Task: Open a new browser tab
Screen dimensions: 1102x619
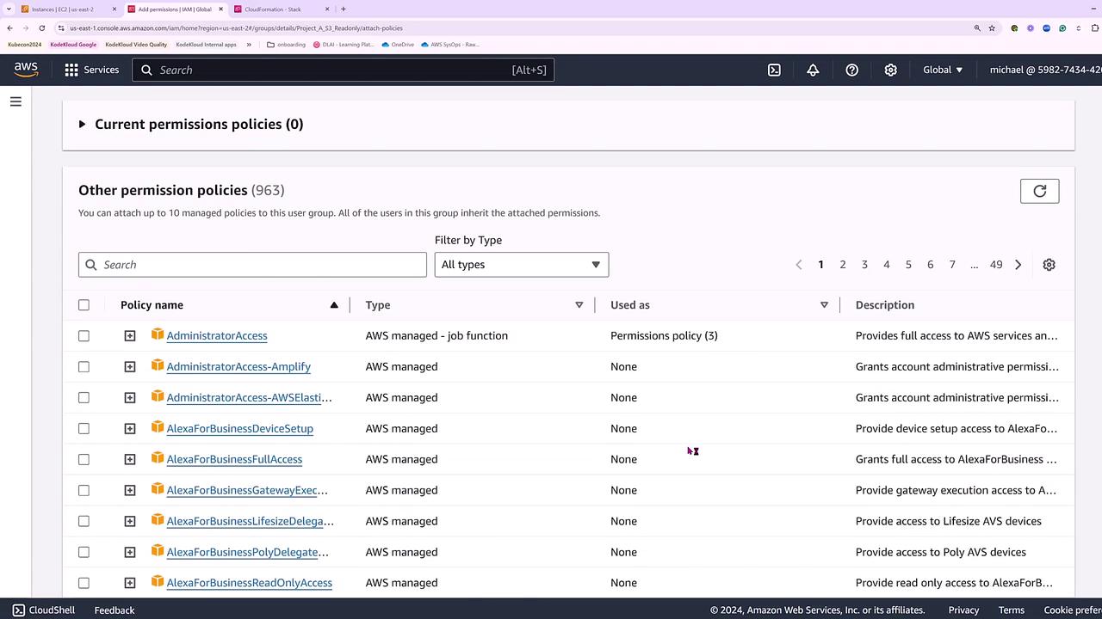Action: coord(343,9)
